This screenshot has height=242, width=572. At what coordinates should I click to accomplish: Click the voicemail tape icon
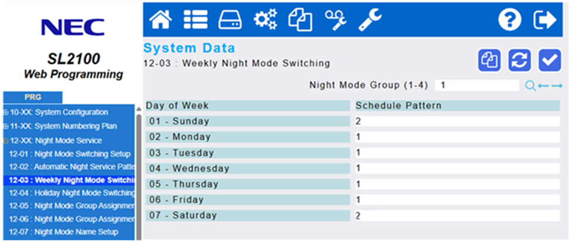pyautogui.click(x=335, y=20)
